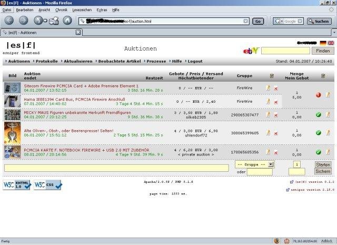Delete the PCMCIA KARTE auction entry
The image size is (337, 245).
(276, 153)
